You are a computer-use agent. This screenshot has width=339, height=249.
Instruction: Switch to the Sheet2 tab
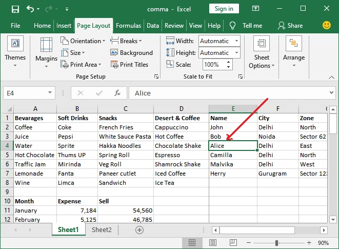(102, 229)
